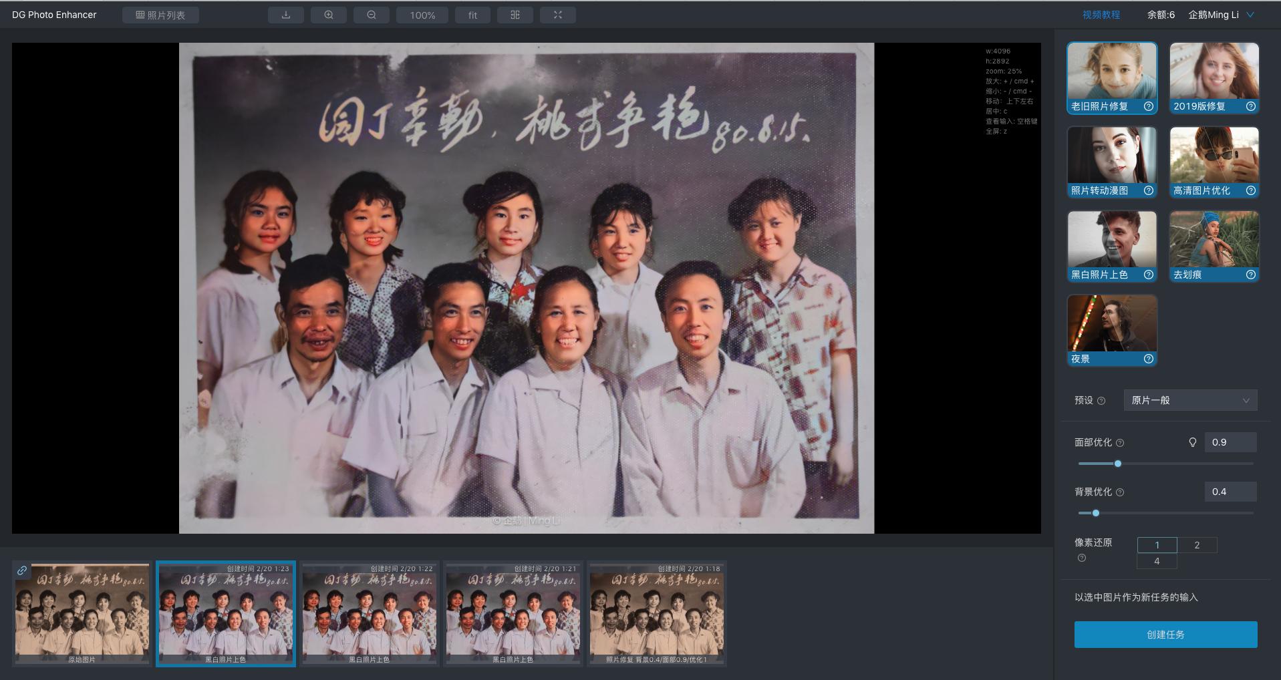The image size is (1281, 680).
Task: Open the help icon under 像素还原
Action: (1081, 556)
